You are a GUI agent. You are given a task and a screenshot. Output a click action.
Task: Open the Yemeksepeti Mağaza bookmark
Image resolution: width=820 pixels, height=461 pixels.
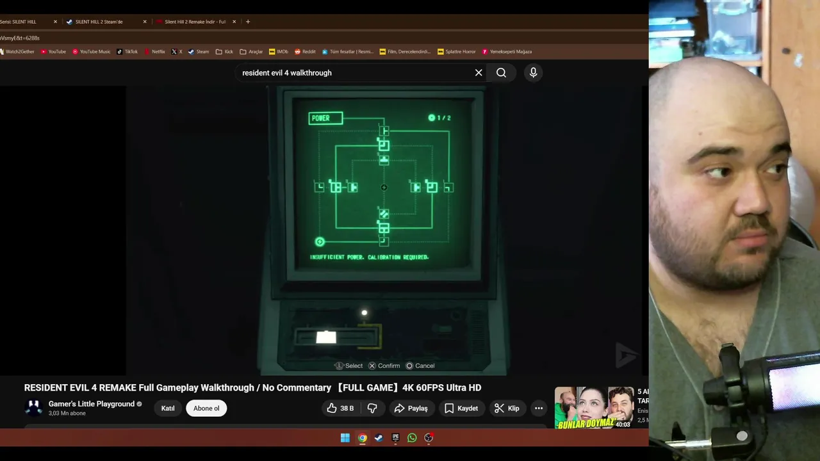(507, 51)
